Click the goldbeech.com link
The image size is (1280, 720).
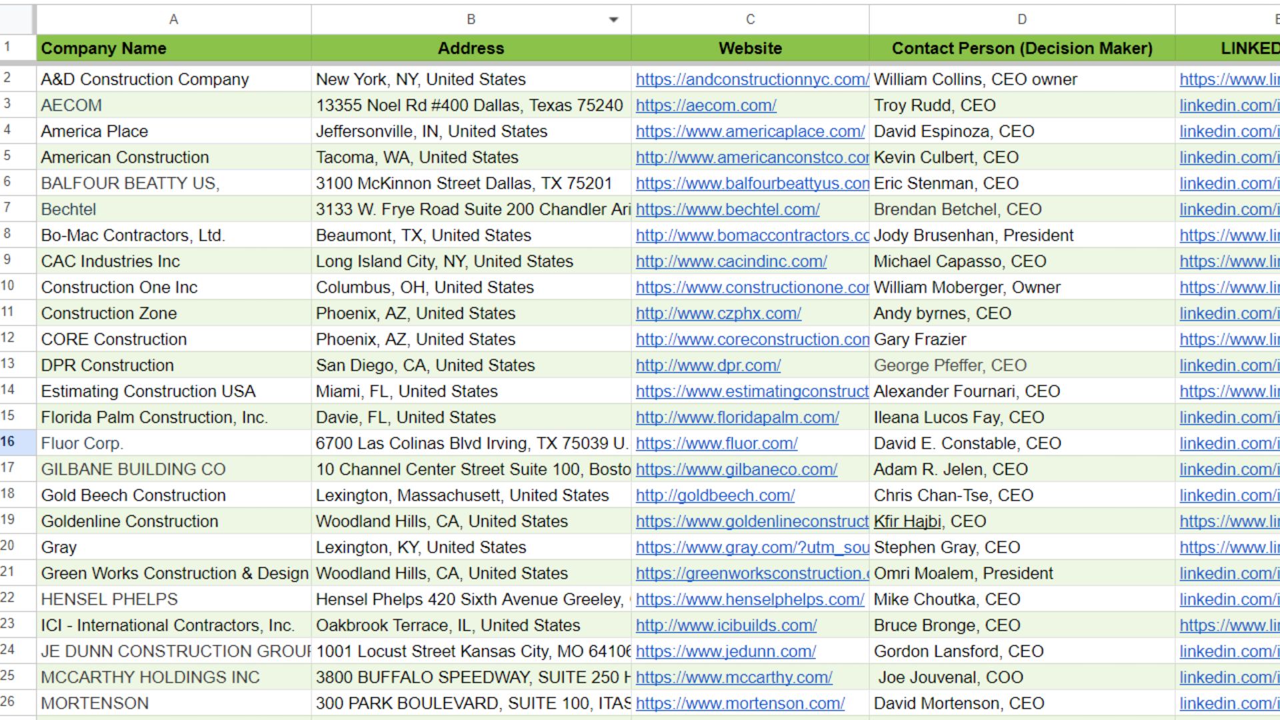[715, 495]
